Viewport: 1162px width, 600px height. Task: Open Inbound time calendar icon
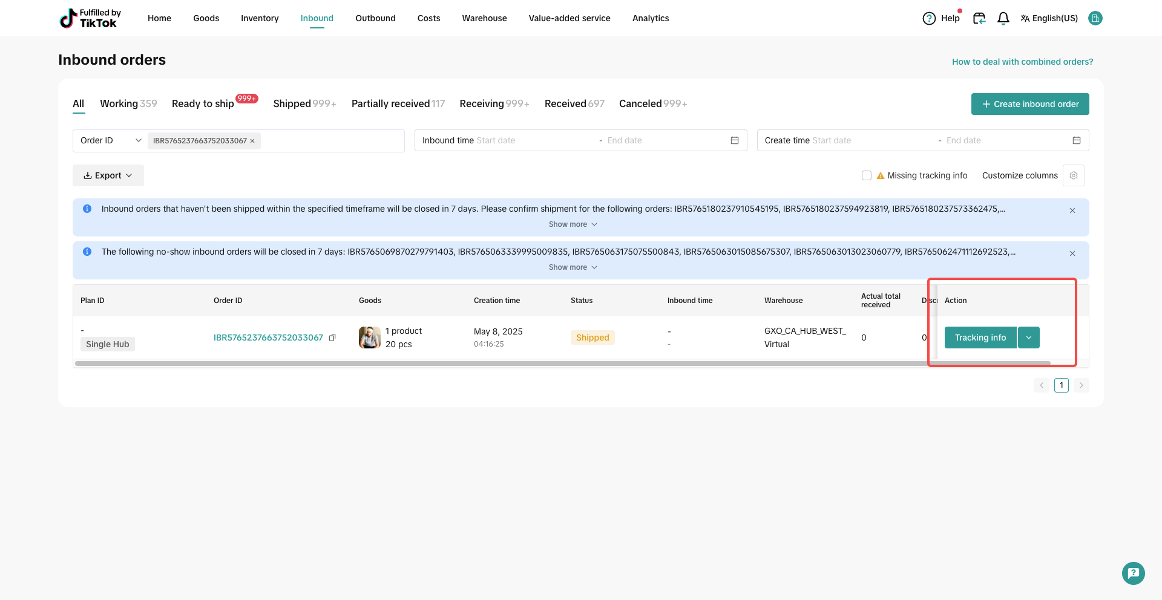point(734,140)
